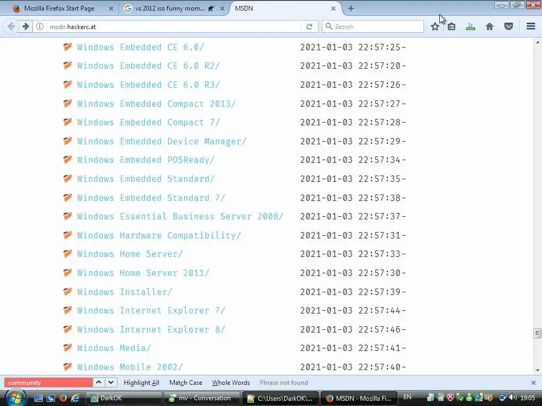Toggle Highlight All in the find bar
This screenshot has height=406, width=542.
coord(141,383)
